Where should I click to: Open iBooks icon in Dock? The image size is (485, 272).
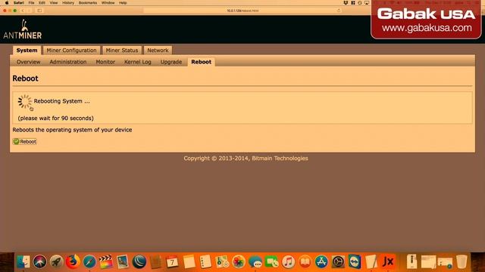point(305,262)
